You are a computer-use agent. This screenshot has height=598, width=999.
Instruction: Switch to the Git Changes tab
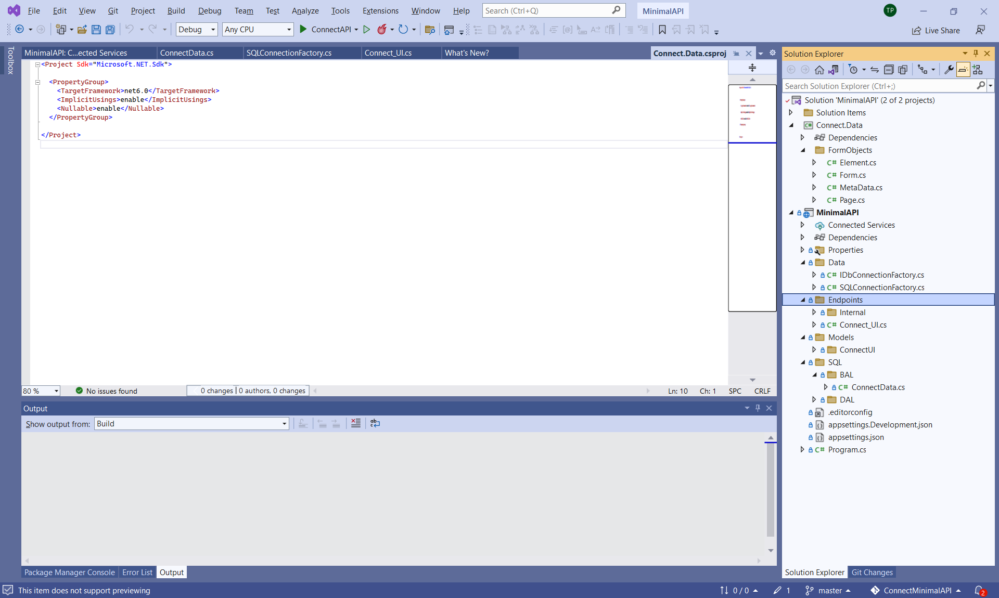[x=872, y=573]
